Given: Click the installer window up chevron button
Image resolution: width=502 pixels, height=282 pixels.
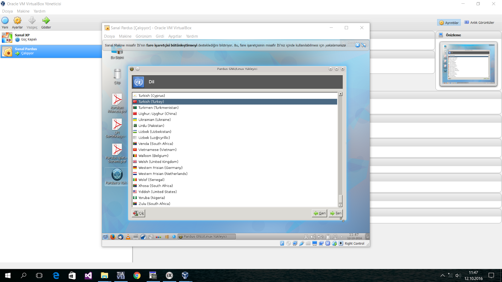Looking at the screenshot, I should point(337,69).
